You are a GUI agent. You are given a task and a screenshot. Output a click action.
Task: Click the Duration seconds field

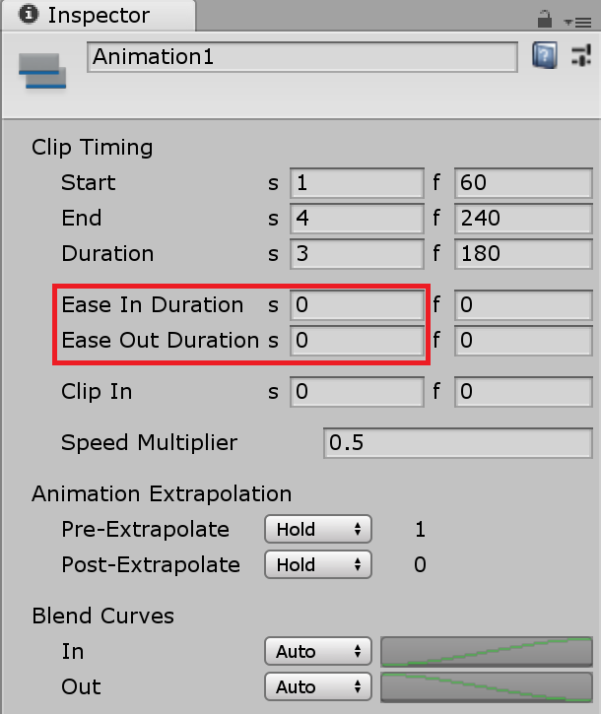357,254
